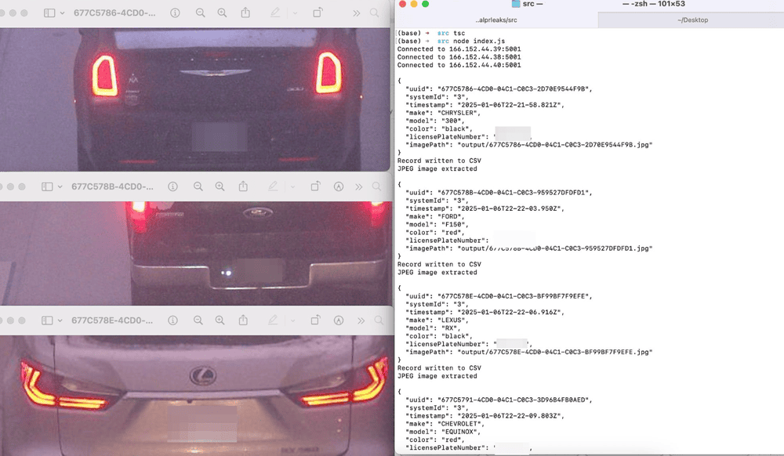Rotate the image in the 677C578B window
The height and width of the screenshot is (456, 784).
tap(315, 186)
